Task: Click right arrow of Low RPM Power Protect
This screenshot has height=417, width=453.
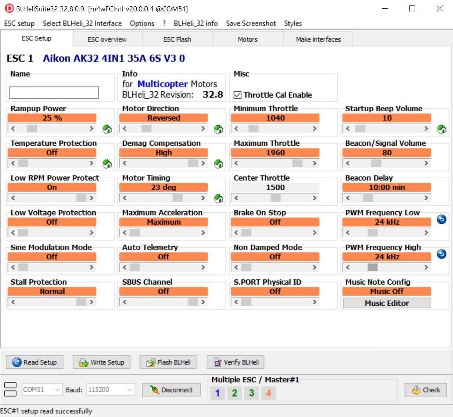Action: point(92,198)
